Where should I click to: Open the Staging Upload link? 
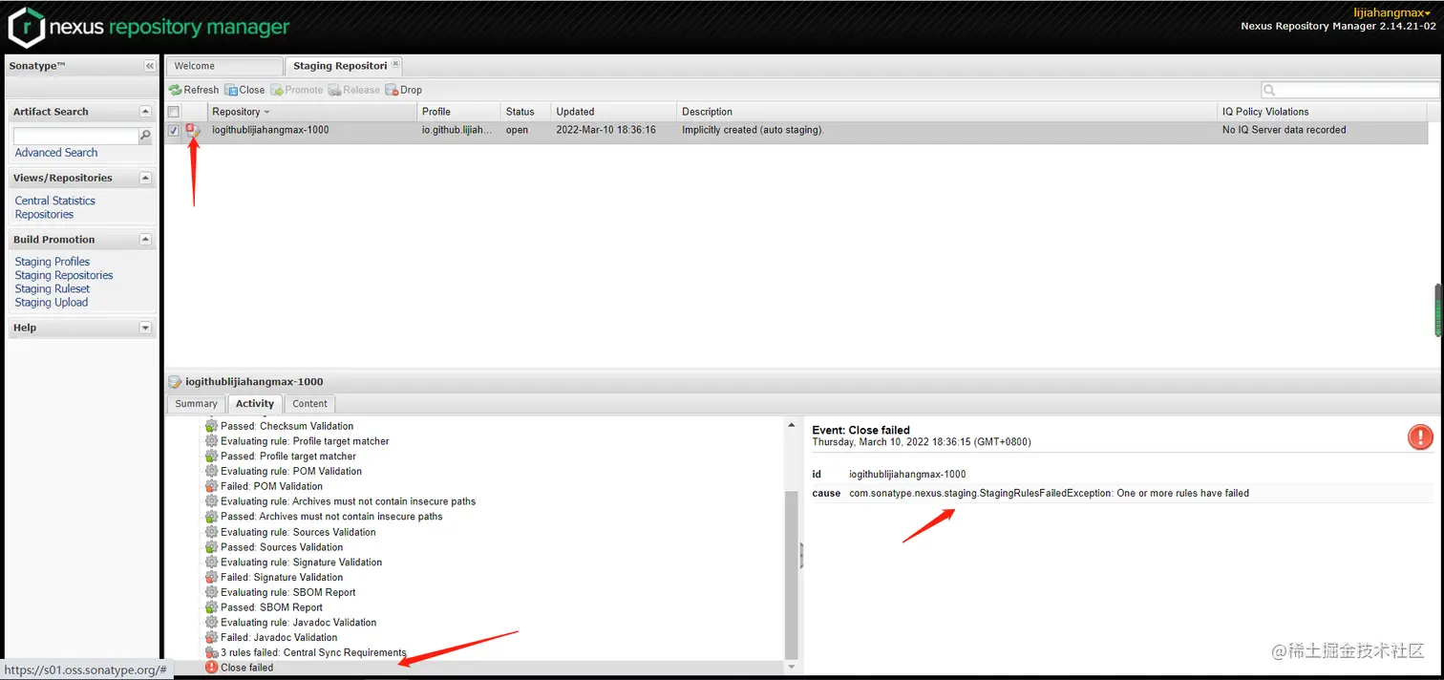(52, 302)
